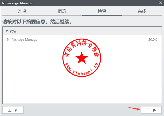This screenshot has height=116, width=164.
Task: Switch to the 选择 step tab
Action: point(22,11)
